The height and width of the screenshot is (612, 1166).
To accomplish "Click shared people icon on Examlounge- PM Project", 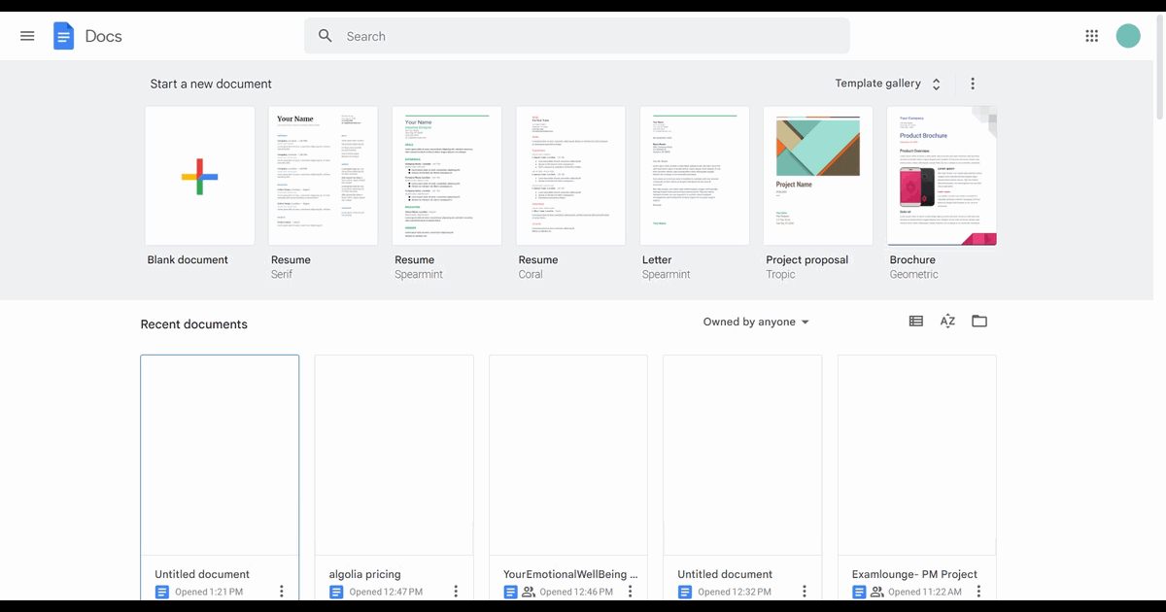I will 877,592.
